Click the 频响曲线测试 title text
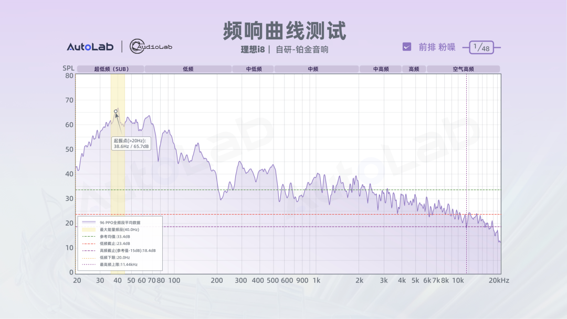Screen dimensions: 567x319 [284, 31]
